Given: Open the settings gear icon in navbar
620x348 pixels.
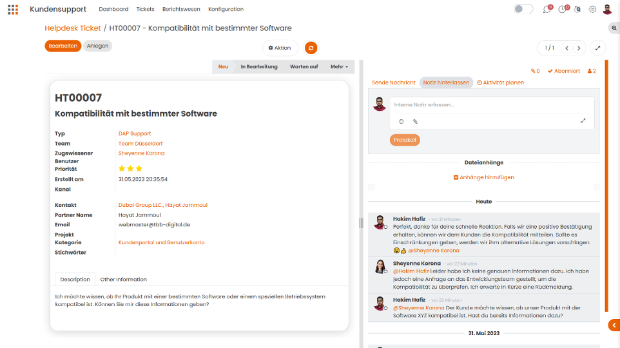Looking at the screenshot, I should 592,9.
